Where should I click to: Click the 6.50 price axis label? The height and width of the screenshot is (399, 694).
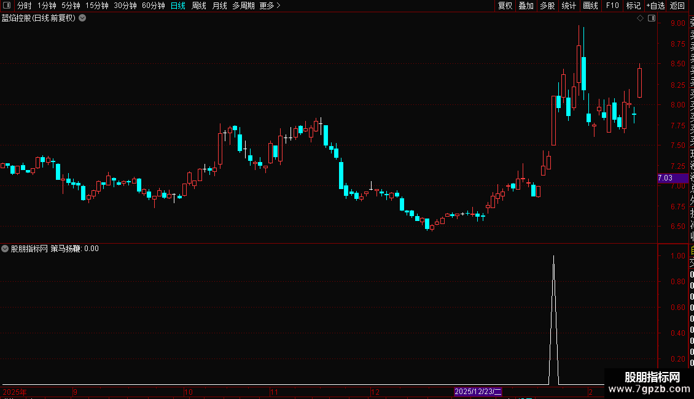click(677, 226)
